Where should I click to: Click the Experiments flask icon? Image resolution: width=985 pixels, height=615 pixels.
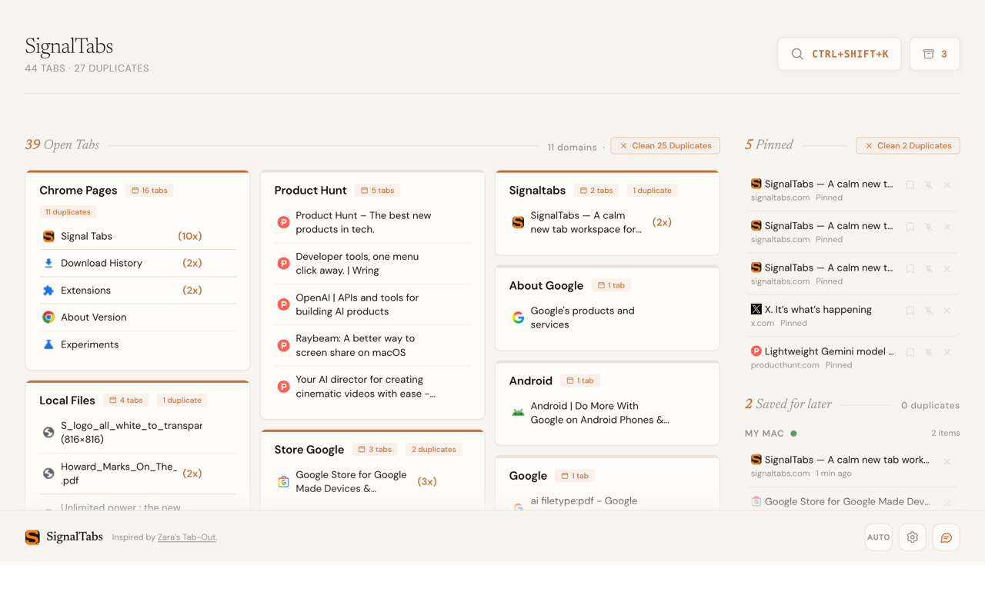[48, 344]
